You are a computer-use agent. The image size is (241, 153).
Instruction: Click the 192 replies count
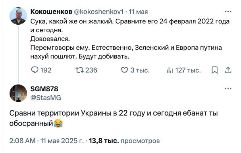[46, 71]
